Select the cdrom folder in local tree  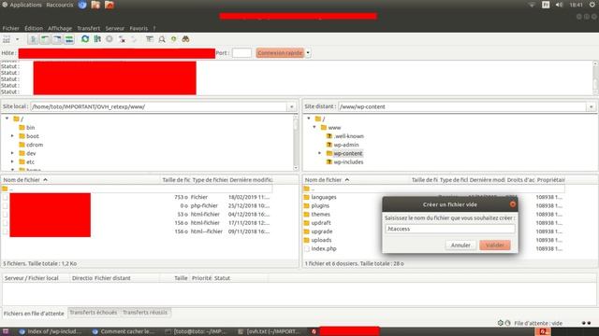(35, 145)
